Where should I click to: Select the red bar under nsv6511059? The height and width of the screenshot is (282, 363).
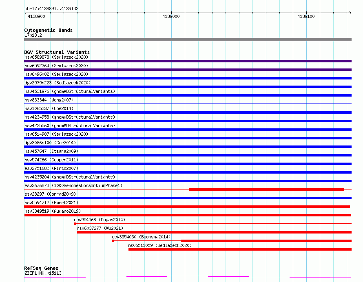(240, 249)
